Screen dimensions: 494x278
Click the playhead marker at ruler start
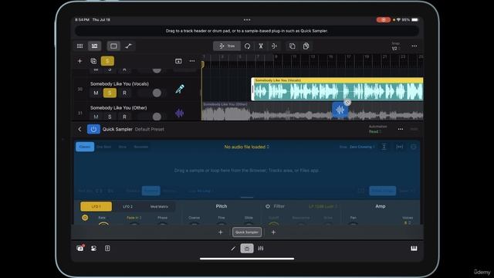202,64
